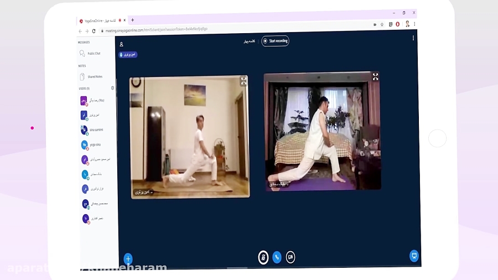Leave audio with the phone button

pyautogui.click(x=277, y=257)
